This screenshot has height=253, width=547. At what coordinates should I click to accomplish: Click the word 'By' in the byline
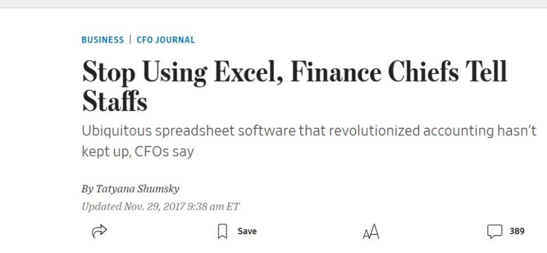(x=87, y=189)
